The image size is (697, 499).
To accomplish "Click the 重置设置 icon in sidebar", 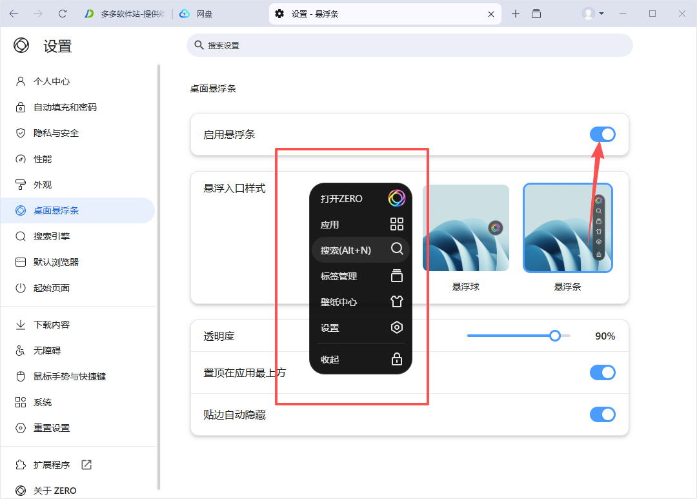I will (21, 428).
